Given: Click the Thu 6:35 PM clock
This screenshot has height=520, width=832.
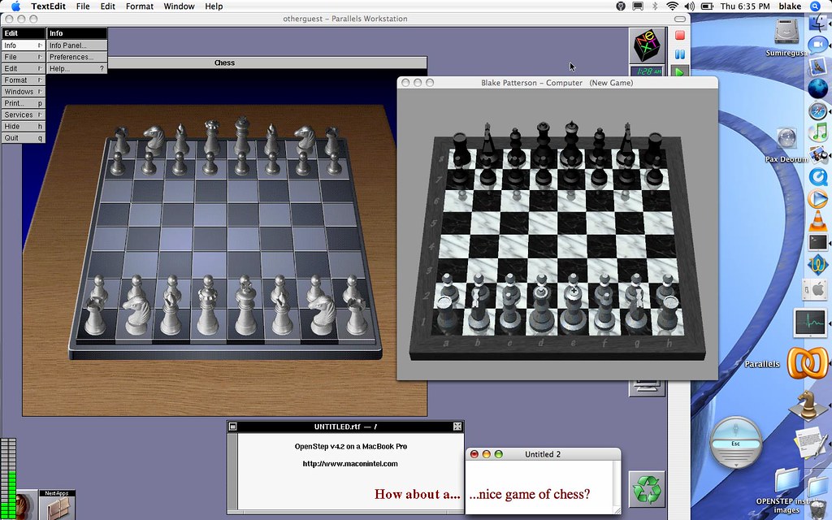Looking at the screenshot, I should [x=745, y=6].
